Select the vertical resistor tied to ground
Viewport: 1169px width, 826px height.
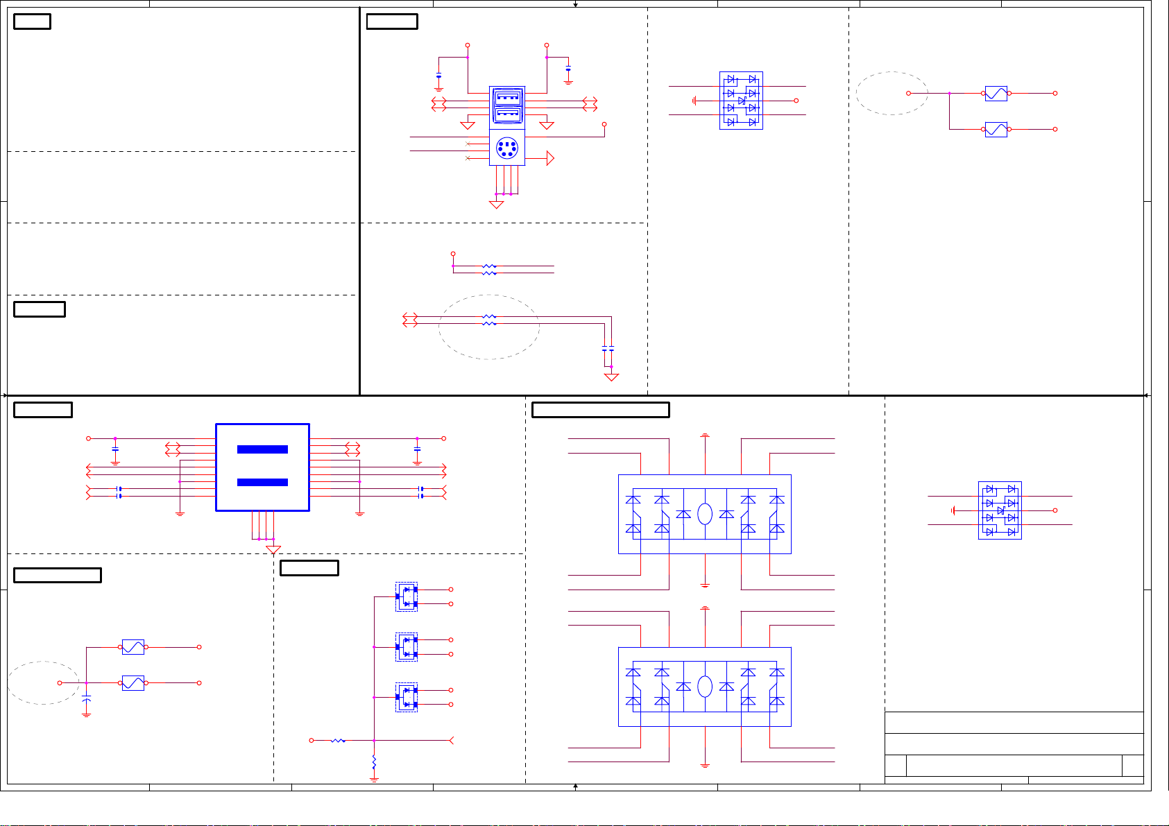click(x=374, y=762)
